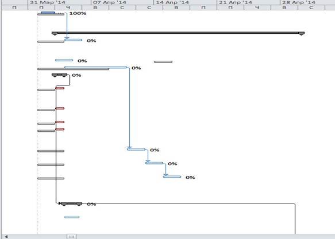Click the bottom summary bar with arrow link

pos(72,204)
